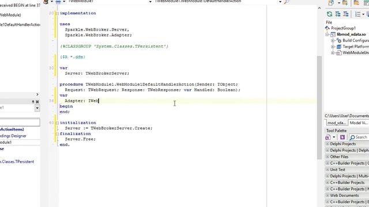Click the expand all icon in Project Manager
The width and height of the screenshot is (369, 207).
pos(338,14)
